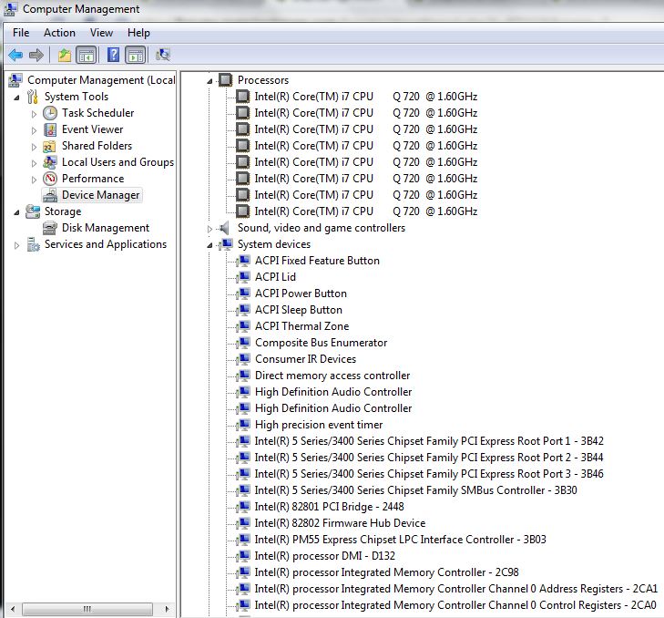The image size is (664, 618).
Task: Select SMBus Controller - 3B30 device
Action: coord(416,490)
